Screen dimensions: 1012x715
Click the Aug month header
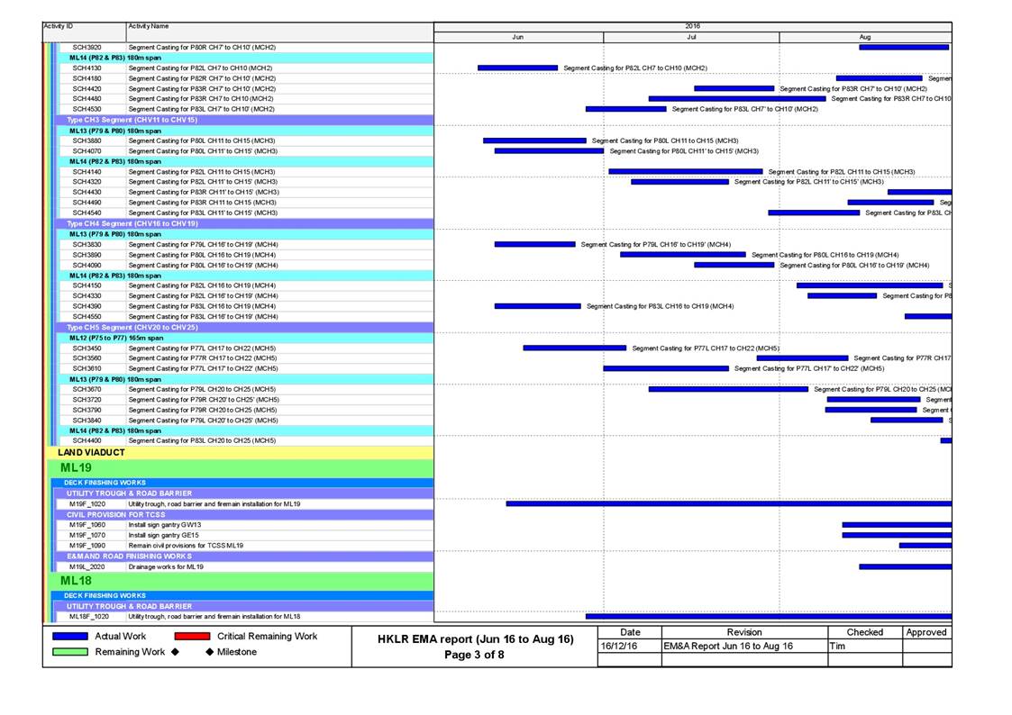[865, 38]
